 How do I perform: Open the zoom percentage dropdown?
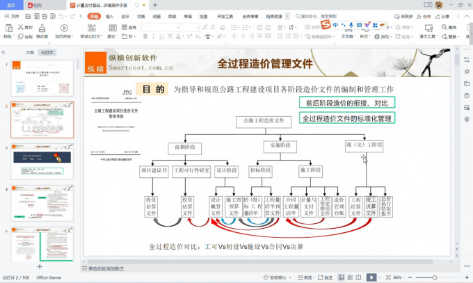click(x=400, y=277)
